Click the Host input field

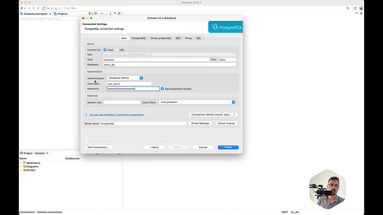(156, 60)
